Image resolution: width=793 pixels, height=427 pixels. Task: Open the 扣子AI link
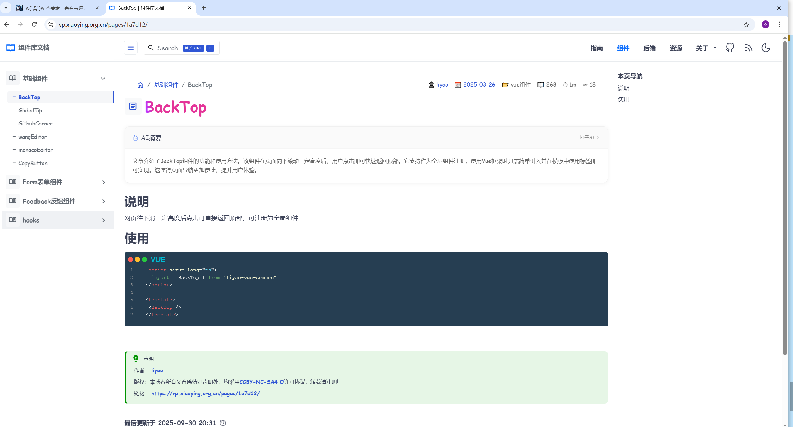click(x=588, y=137)
